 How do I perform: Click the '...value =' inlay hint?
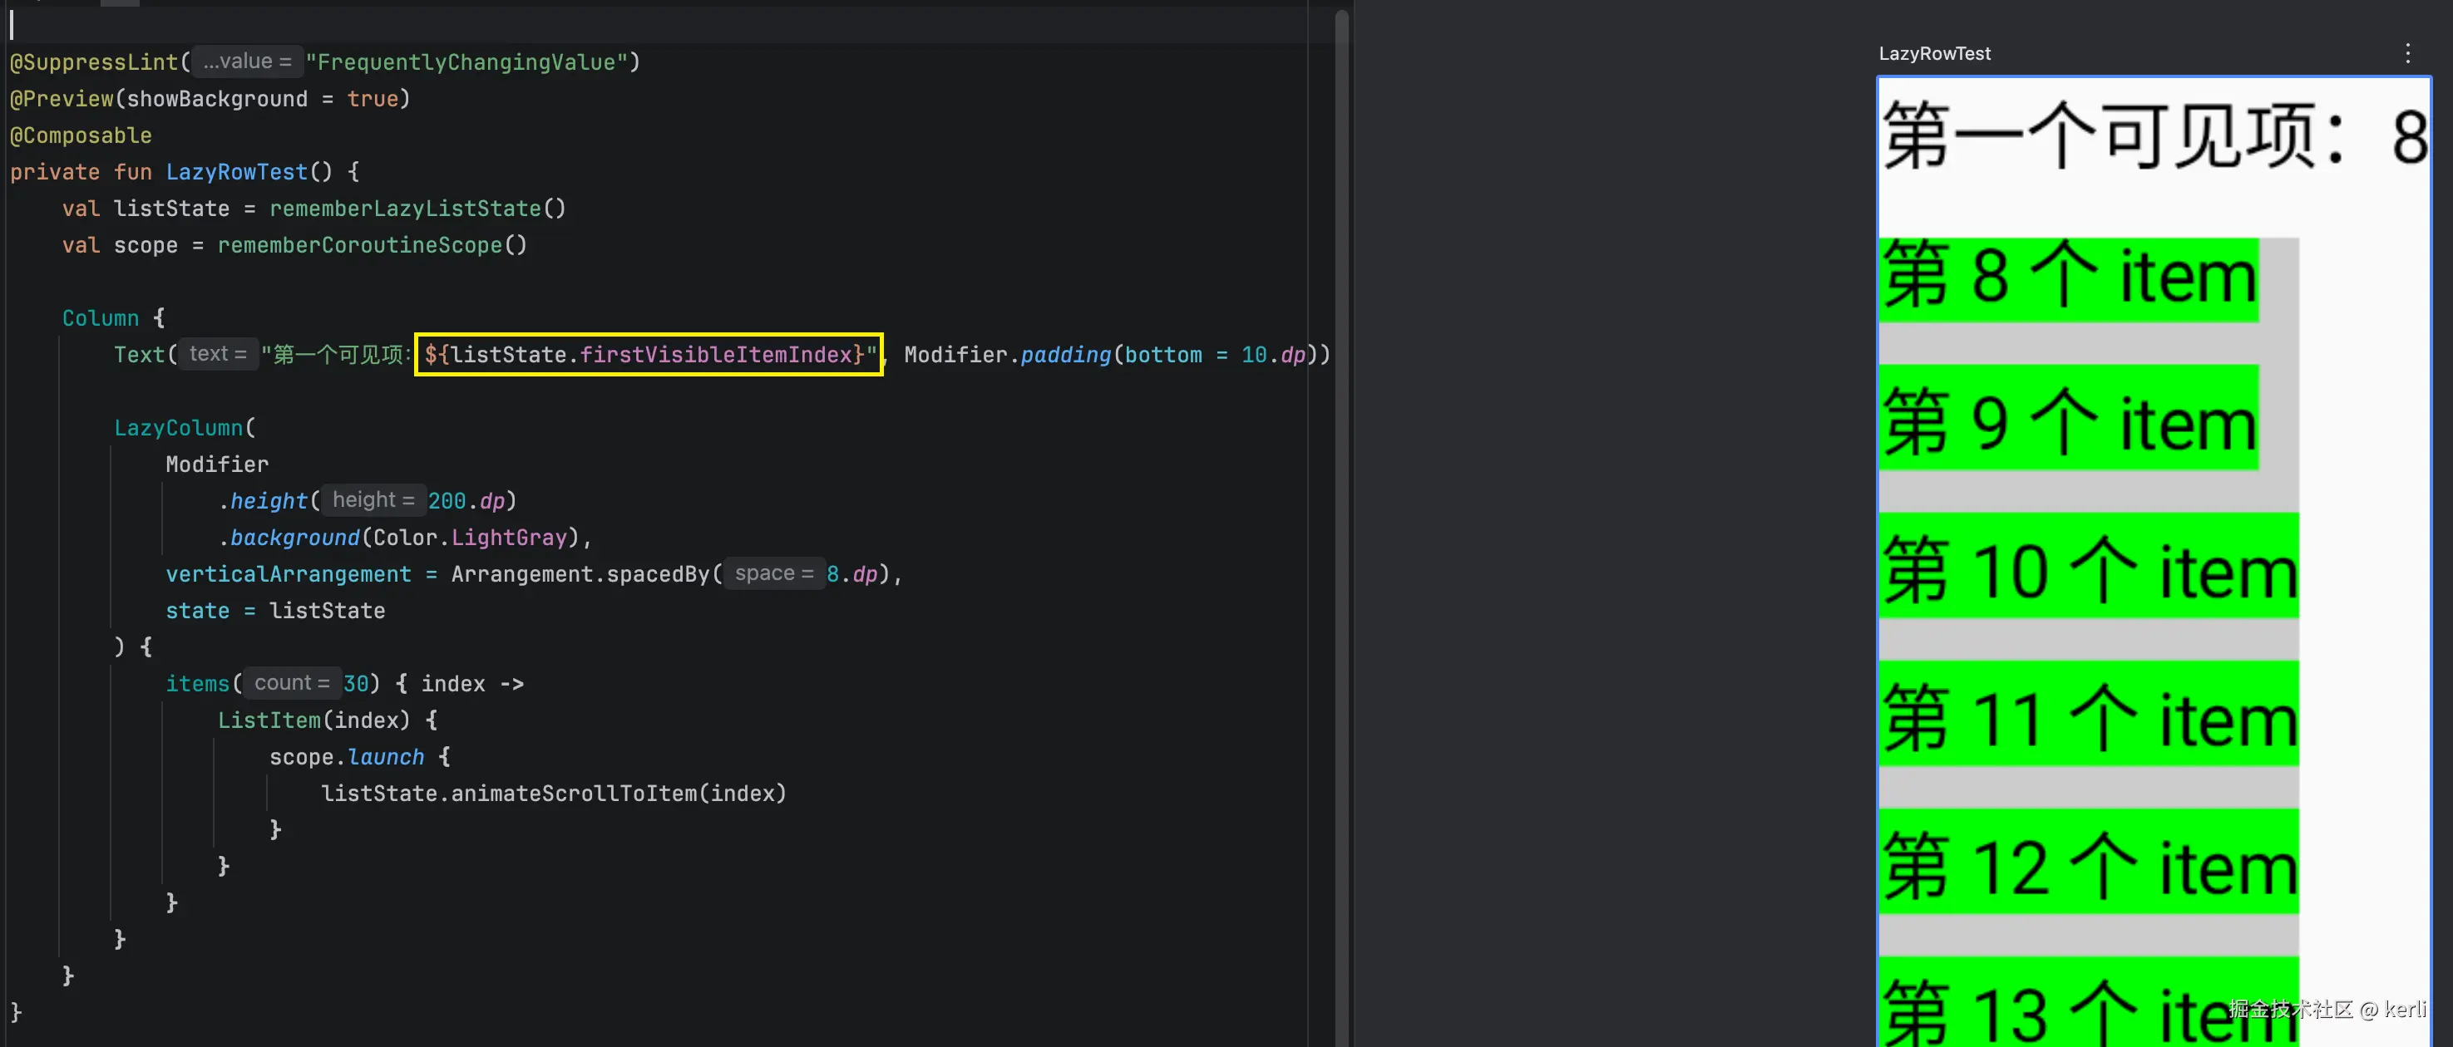(247, 61)
